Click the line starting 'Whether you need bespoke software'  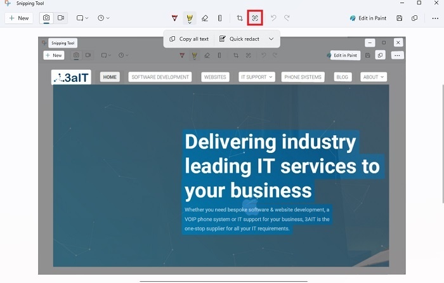tap(257, 210)
